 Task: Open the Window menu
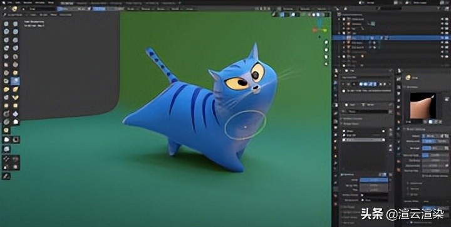tap(39, 3)
